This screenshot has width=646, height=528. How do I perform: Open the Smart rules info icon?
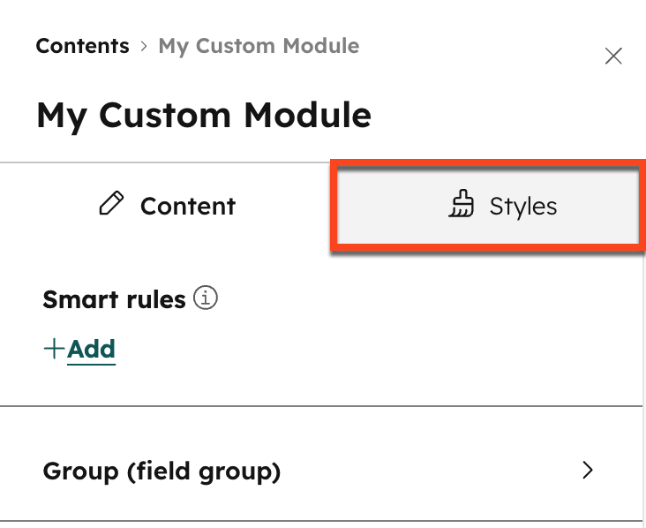tap(206, 299)
